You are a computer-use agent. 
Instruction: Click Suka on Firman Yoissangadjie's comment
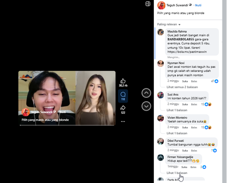pos(184,167)
